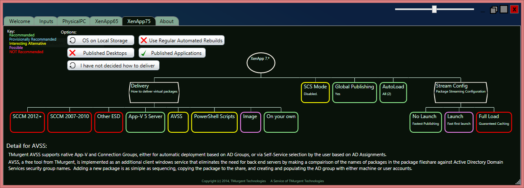The image size is (524, 188).
Task: Click the maximize window square
Action: point(504,9)
